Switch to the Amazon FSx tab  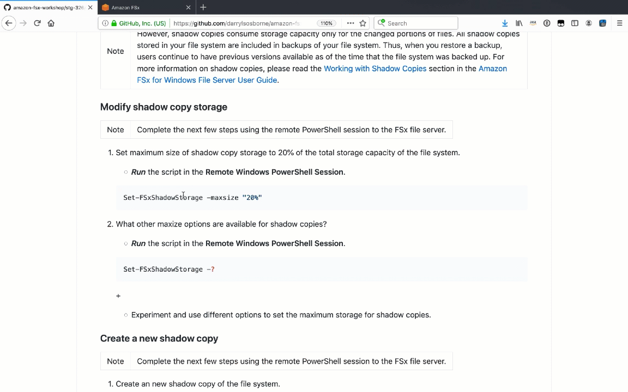(147, 7)
